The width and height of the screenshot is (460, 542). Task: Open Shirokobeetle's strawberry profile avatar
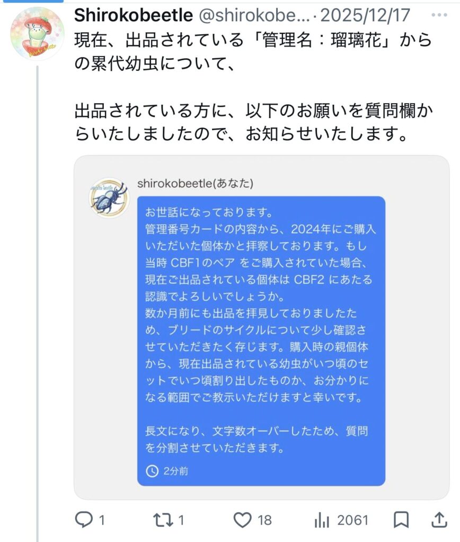37,33
